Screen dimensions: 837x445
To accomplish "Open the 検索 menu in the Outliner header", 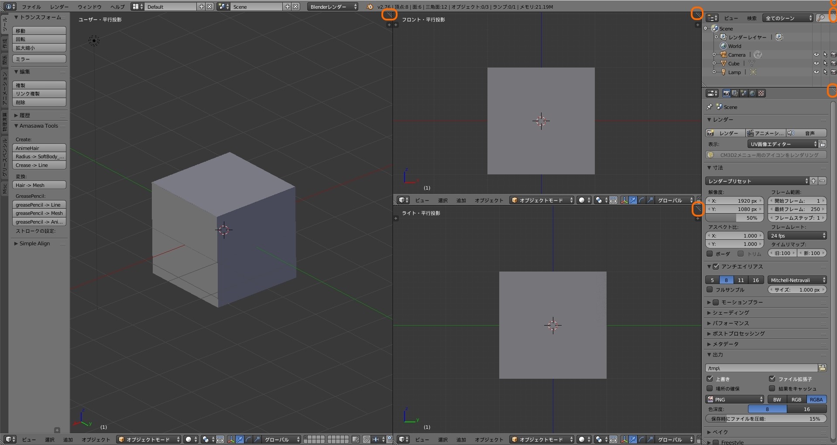I will point(751,18).
